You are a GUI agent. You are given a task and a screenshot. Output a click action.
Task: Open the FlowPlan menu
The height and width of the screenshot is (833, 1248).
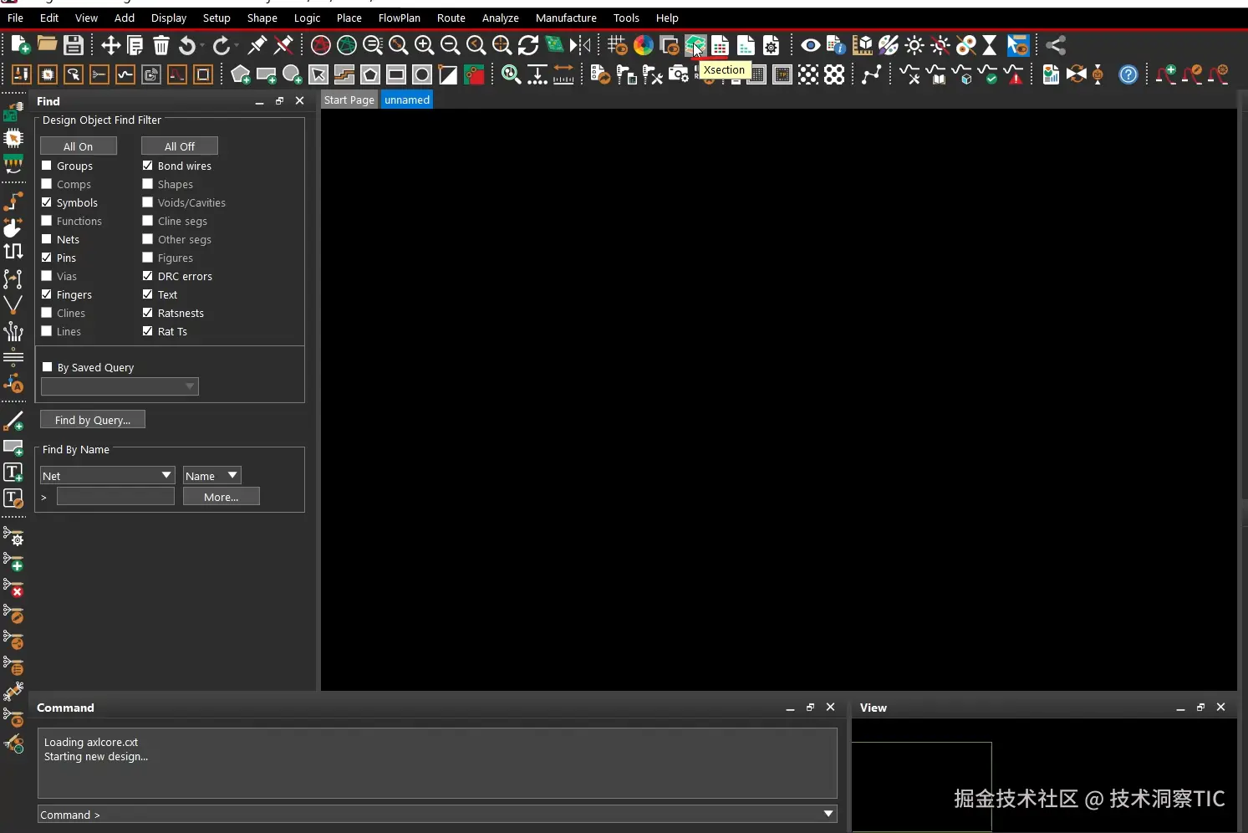click(400, 18)
